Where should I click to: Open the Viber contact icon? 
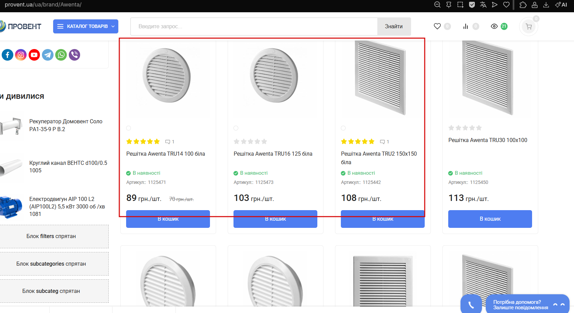74,55
